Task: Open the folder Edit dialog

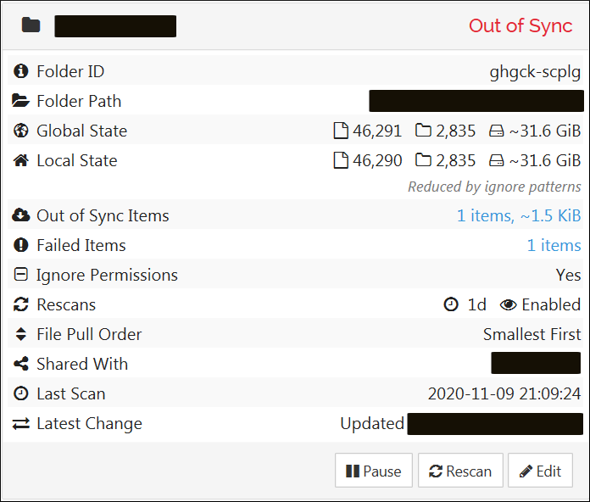Action: [540, 471]
